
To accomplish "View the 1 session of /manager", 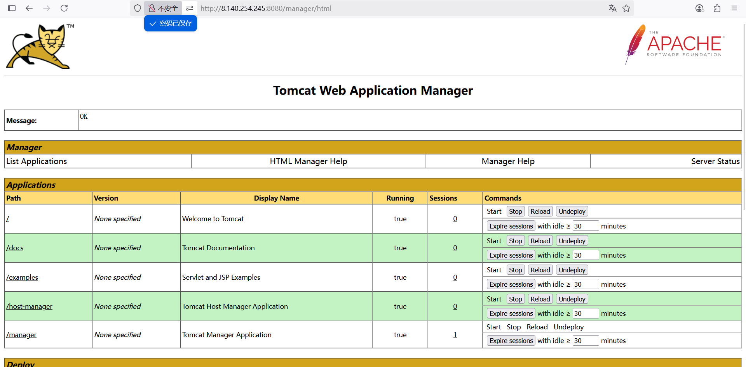I will 455,335.
